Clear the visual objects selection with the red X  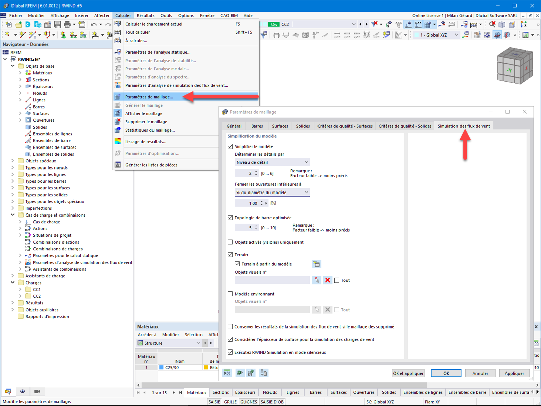327,280
